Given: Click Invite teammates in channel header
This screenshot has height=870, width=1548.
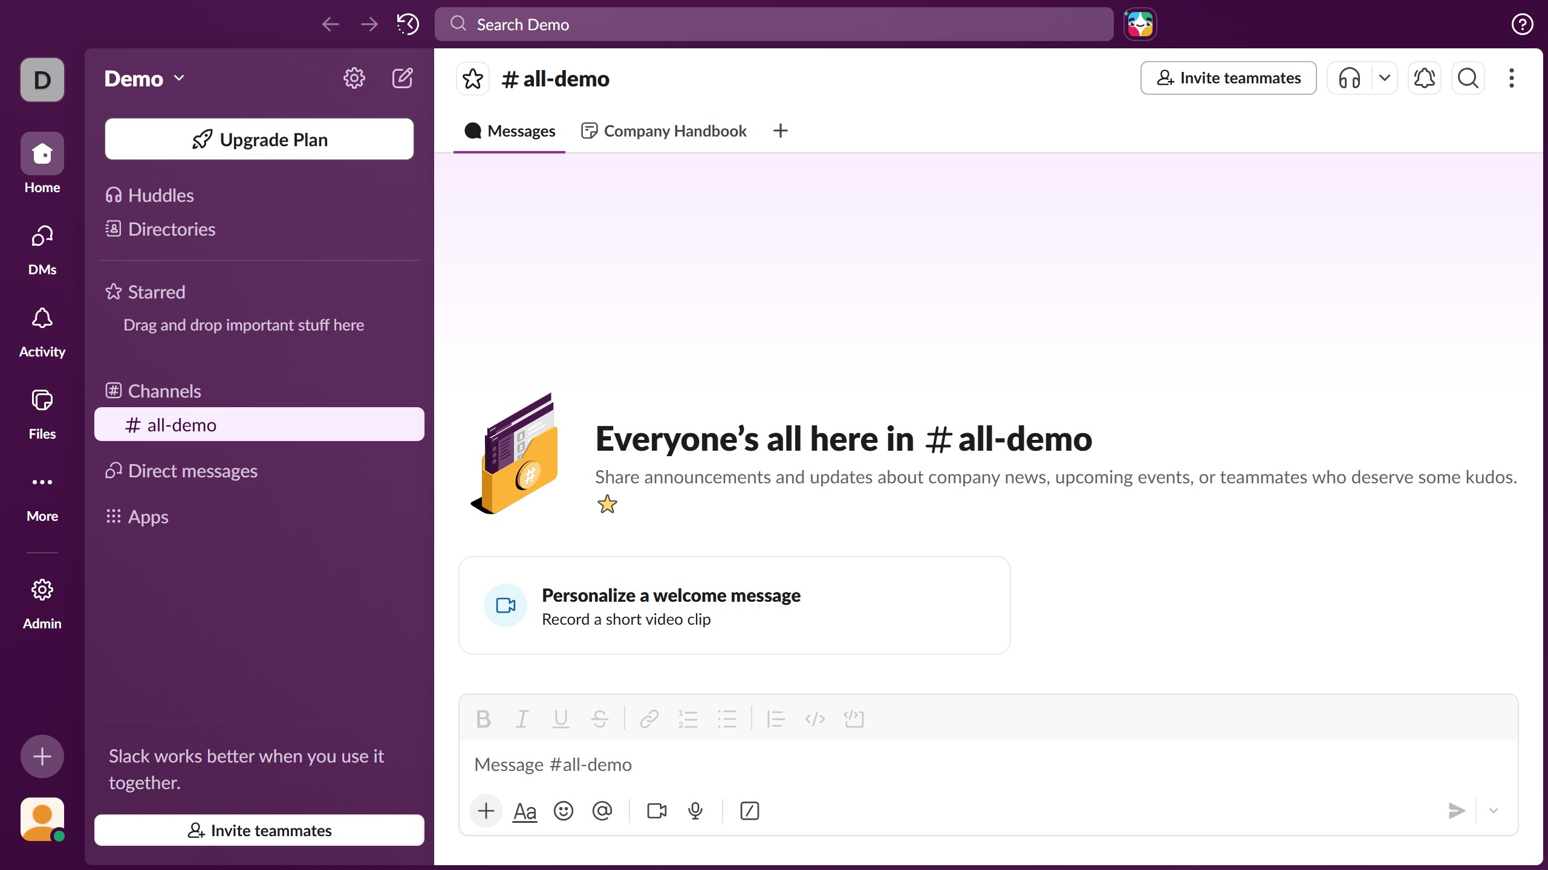Looking at the screenshot, I should [1228, 78].
